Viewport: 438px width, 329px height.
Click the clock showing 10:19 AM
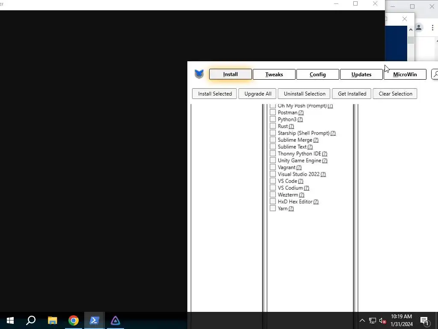(x=401, y=317)
